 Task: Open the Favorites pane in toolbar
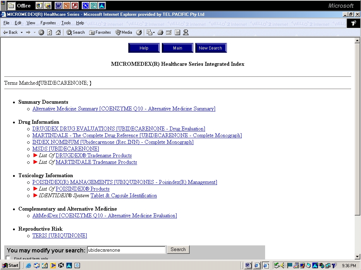(x=100, y=32)
